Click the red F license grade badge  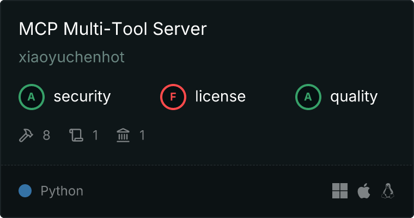173,97
